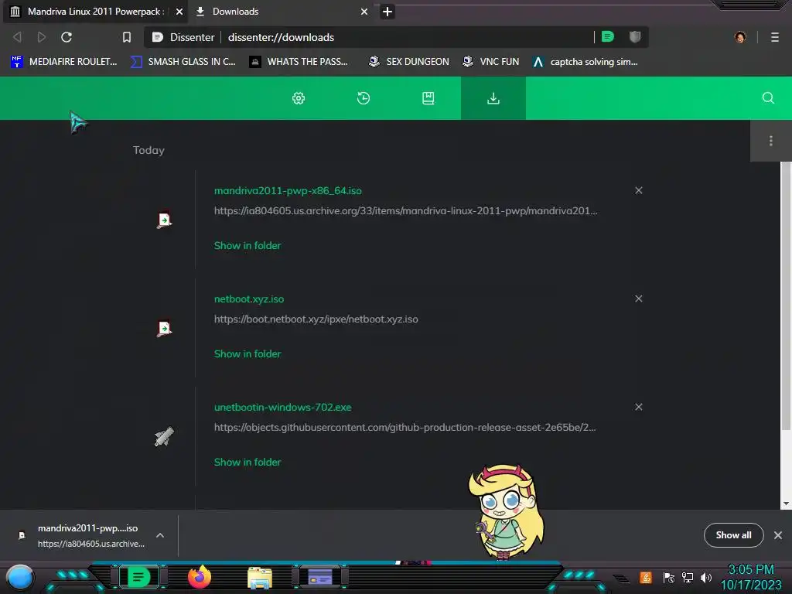Go back in browser history
792x594 pixels.
(17, 37)
